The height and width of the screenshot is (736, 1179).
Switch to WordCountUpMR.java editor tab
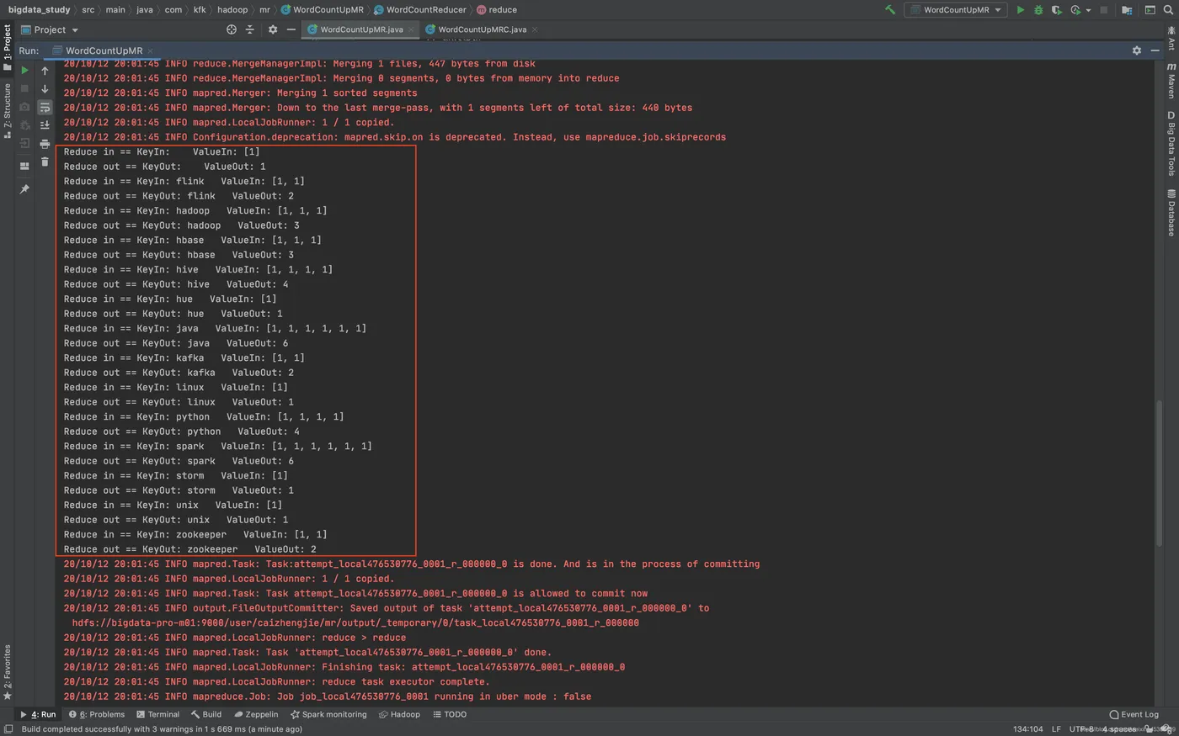360,29
